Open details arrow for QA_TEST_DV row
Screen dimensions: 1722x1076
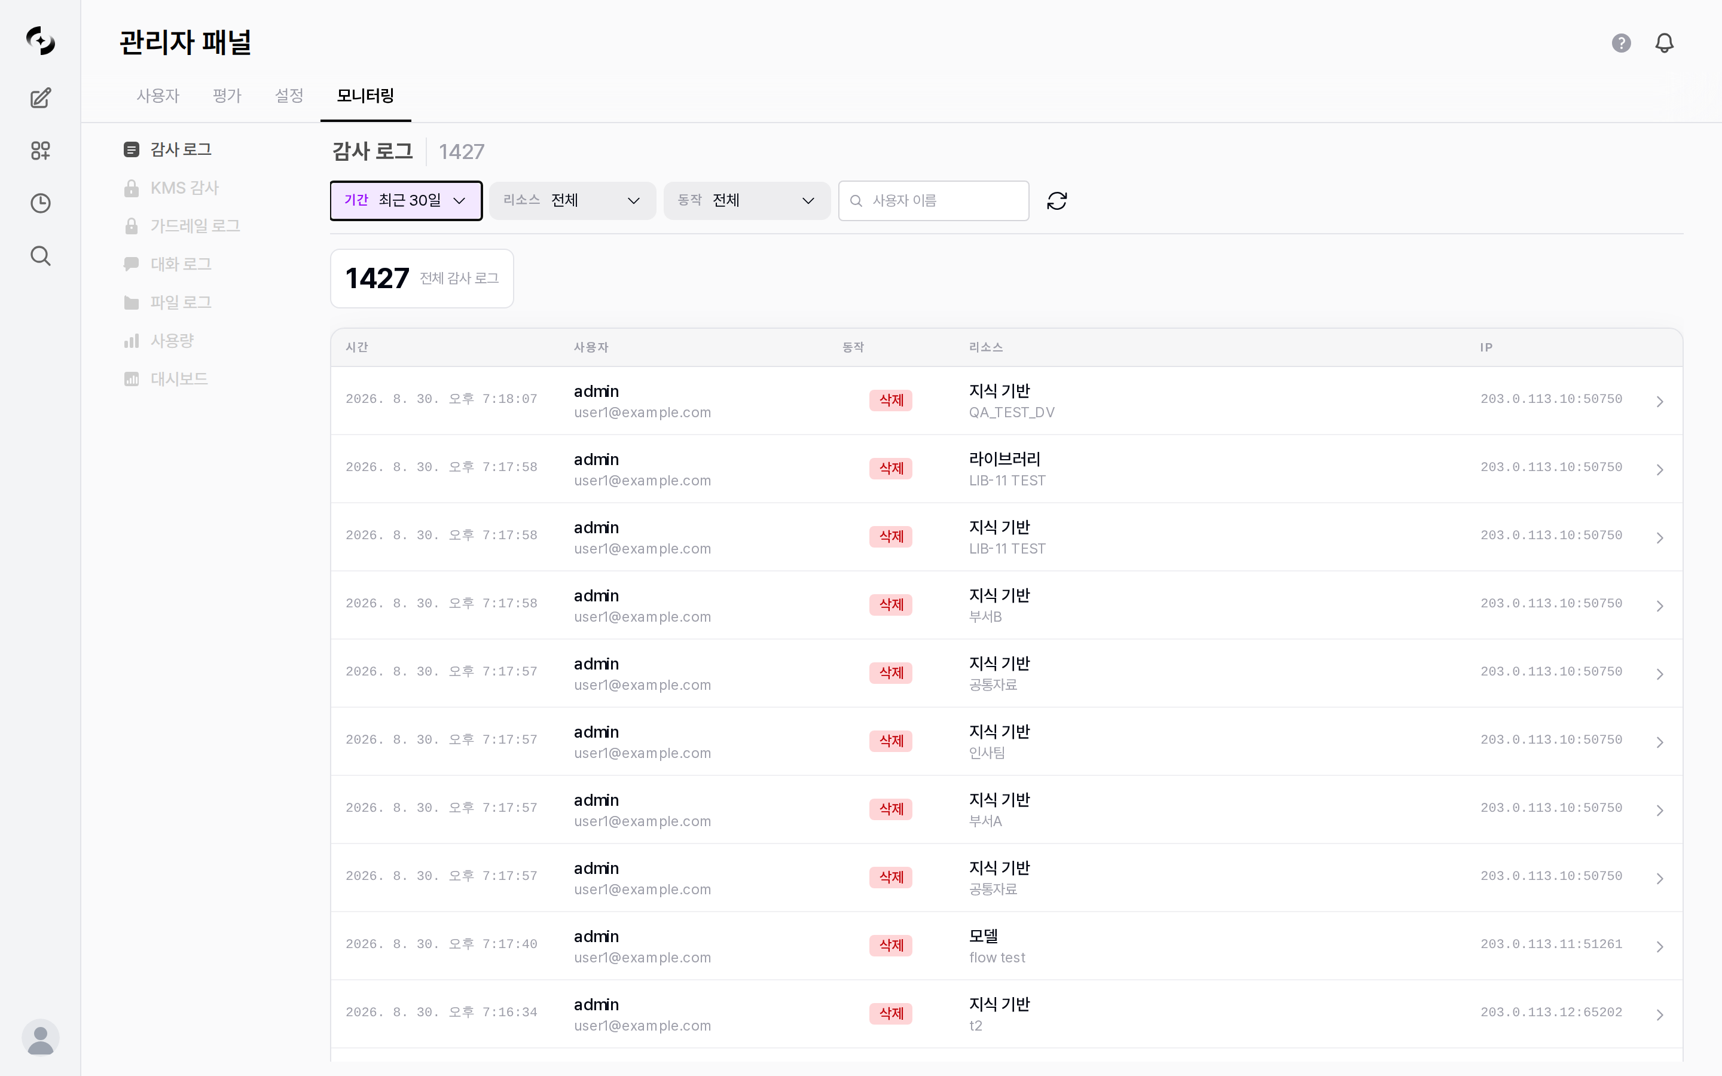tap(1659, 401)
